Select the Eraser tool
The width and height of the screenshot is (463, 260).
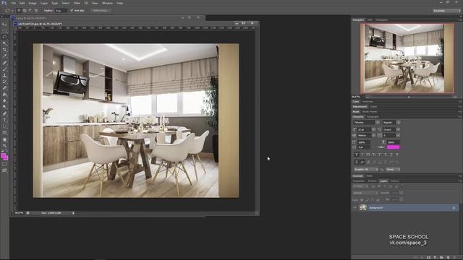pyautogui.click(x=4, y=88)
